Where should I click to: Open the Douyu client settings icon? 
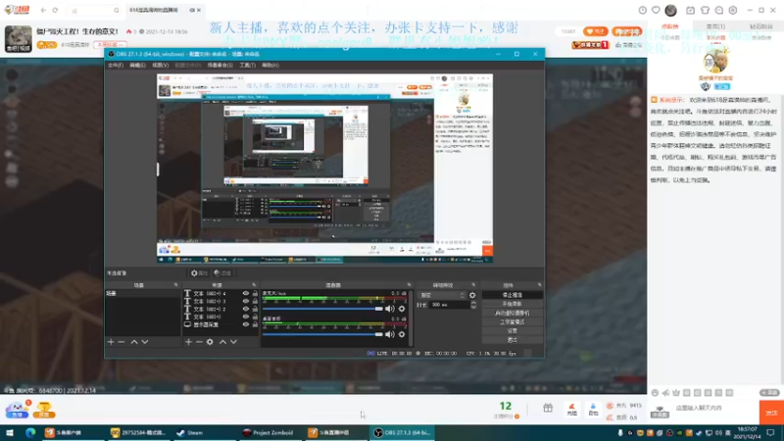[733, 10]
